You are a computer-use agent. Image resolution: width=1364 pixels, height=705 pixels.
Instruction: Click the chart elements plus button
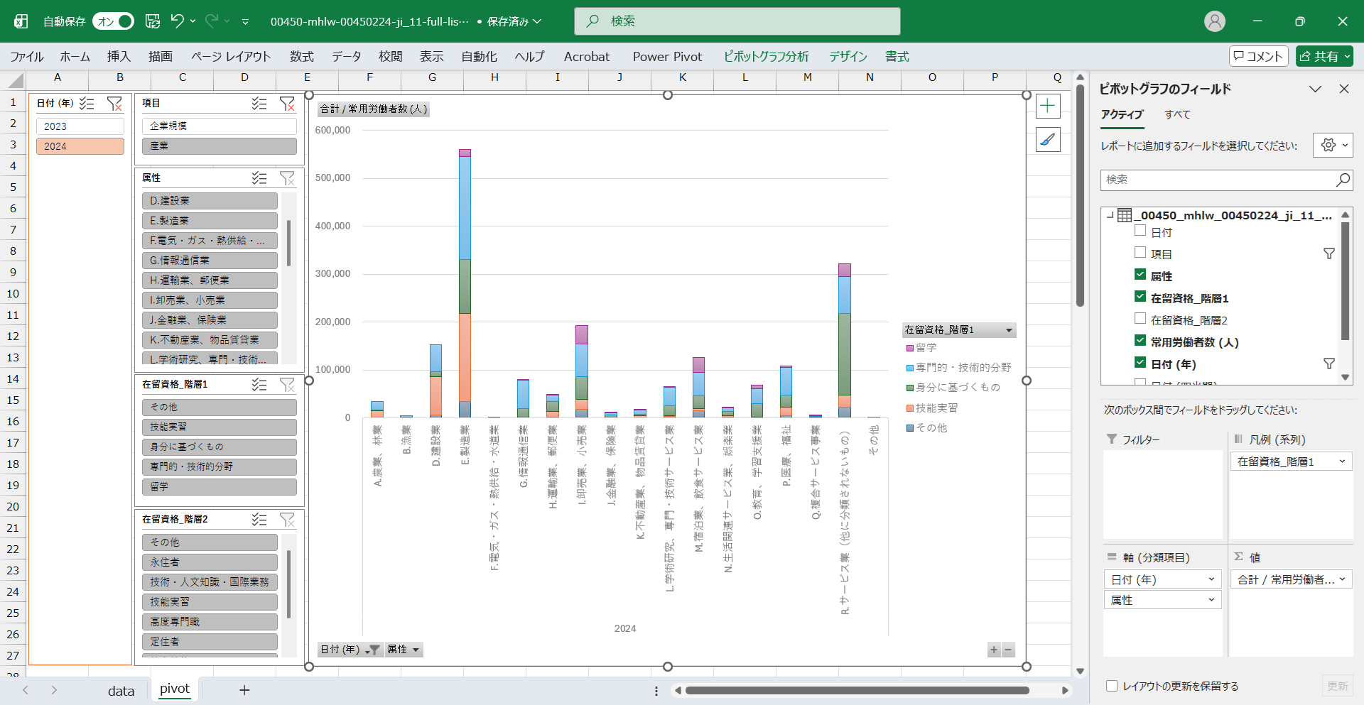tap(1048, 106)
